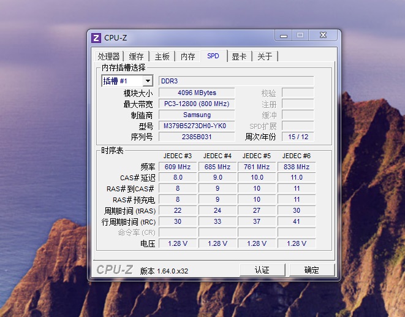Click the Samsung manufacturer value

pos(197,115)
